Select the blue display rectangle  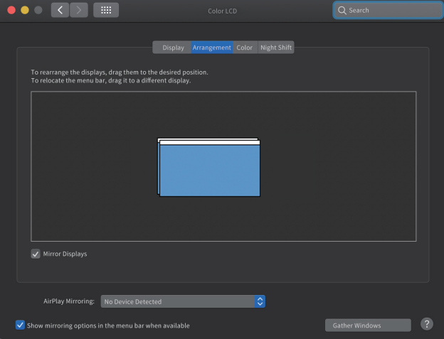[209, 172]
